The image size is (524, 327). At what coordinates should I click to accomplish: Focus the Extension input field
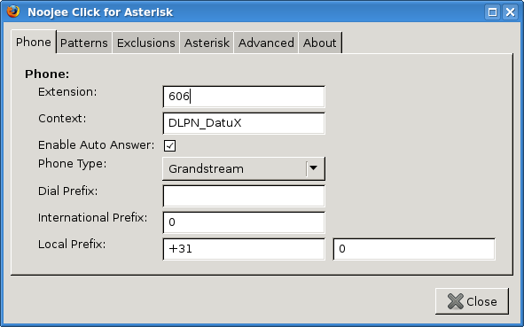point(244,97)
